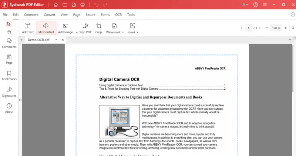The width and height of the screenshot is (296, 156).
Task: Go to previous page arrow
Action: 242,28
